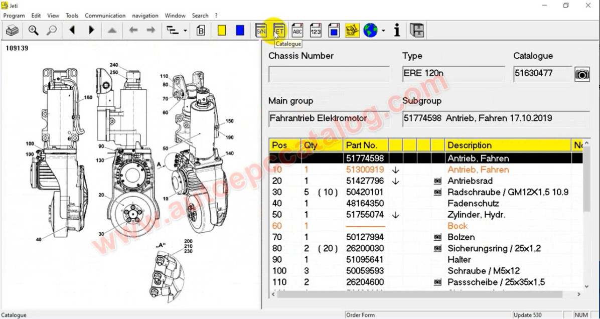Click the Qty column header
The width and height of the screenshot is (600, 319).
pos(322,145)
